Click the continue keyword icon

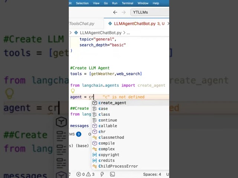pos(95,120)
